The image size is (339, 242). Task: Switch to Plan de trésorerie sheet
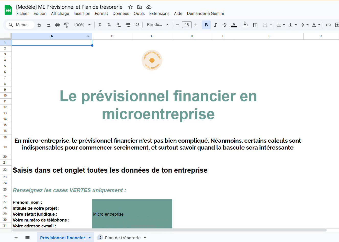123,238
